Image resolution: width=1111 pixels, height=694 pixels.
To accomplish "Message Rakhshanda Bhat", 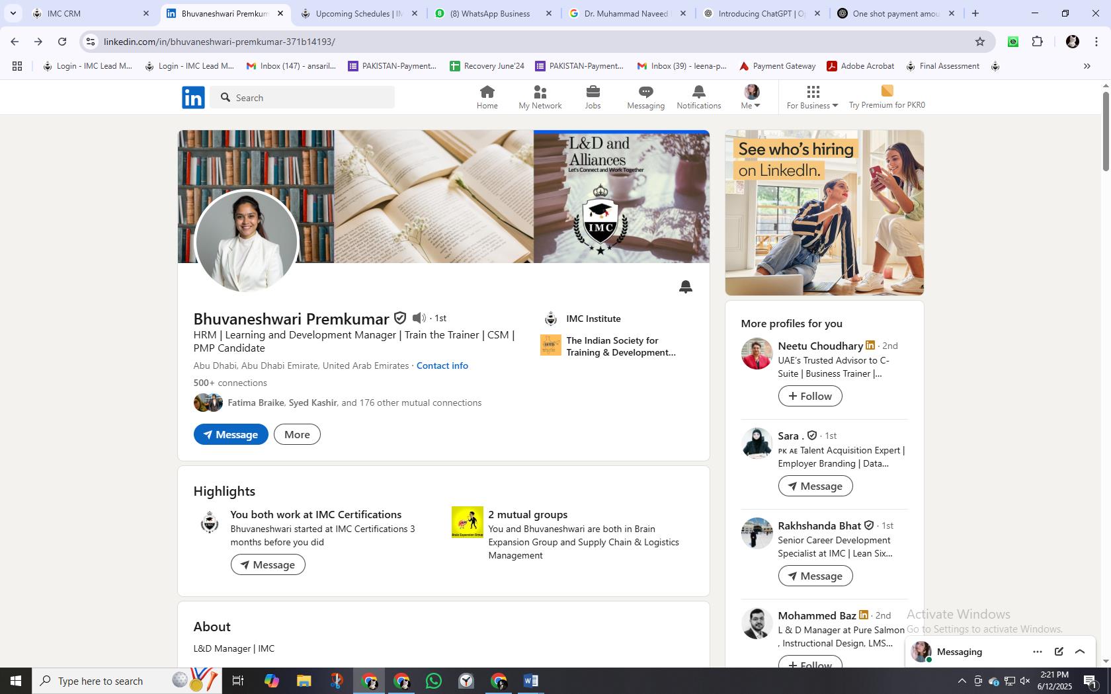I will [815, 576].
